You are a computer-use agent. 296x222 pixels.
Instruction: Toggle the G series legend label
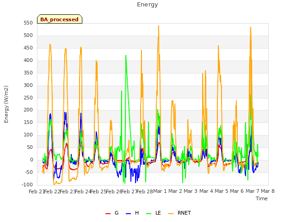click(x=117, y=213)
